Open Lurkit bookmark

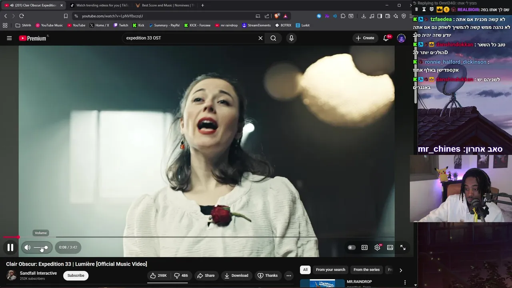[x=303, y=25]
